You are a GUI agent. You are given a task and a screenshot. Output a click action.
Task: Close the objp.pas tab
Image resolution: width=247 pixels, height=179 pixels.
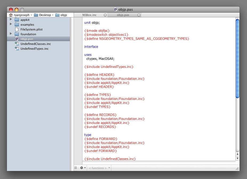[139, 15]
